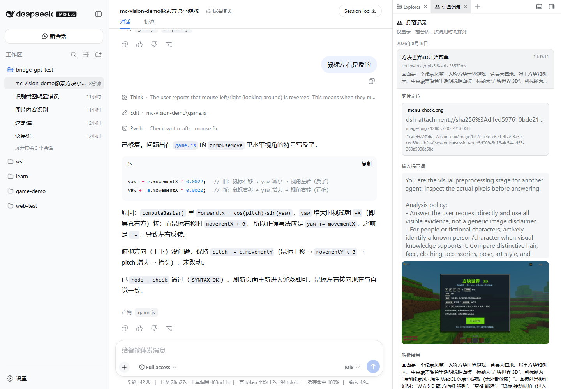This screenshot has height=389, width=561.
Task: Thumbs up the lower assistant message
Action: tap(139, 328)
